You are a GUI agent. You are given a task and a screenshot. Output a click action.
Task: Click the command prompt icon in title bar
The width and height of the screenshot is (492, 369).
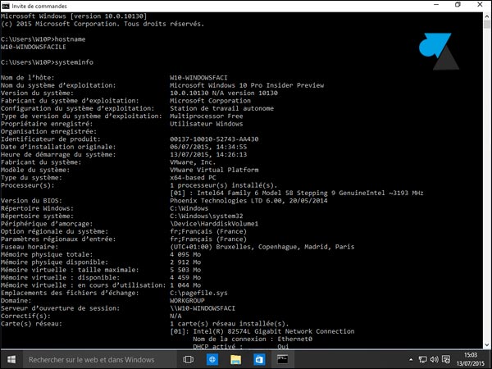6,6
